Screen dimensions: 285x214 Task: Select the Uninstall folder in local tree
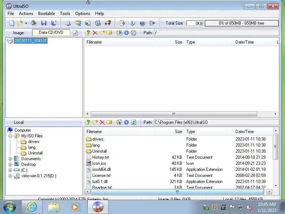click(x=35, y=153)
